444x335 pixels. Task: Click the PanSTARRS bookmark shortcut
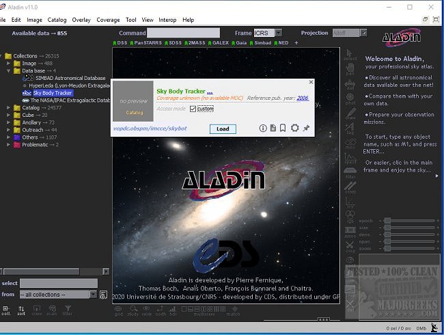pos(145,43)
